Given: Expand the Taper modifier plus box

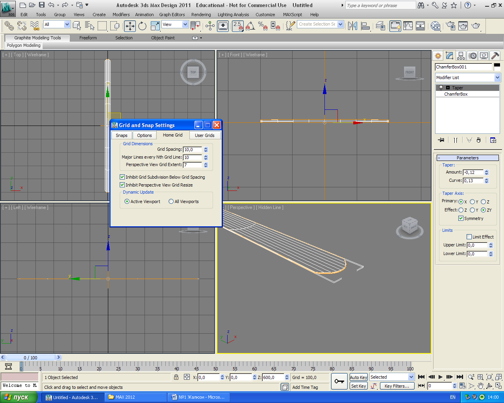Looking at the screenshot, I should click(448, 88).
